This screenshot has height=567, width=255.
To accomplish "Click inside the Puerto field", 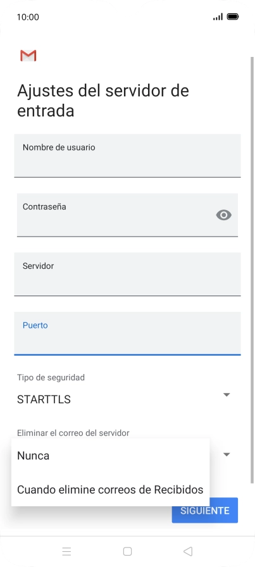I will pos(127,333).
